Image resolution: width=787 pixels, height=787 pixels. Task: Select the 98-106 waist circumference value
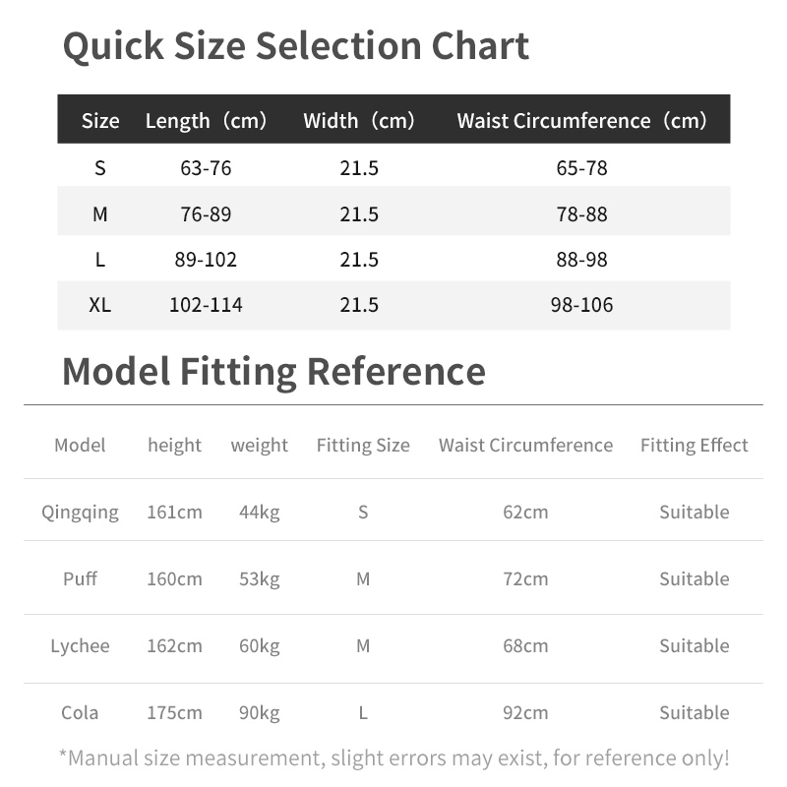tap(582, 305)
